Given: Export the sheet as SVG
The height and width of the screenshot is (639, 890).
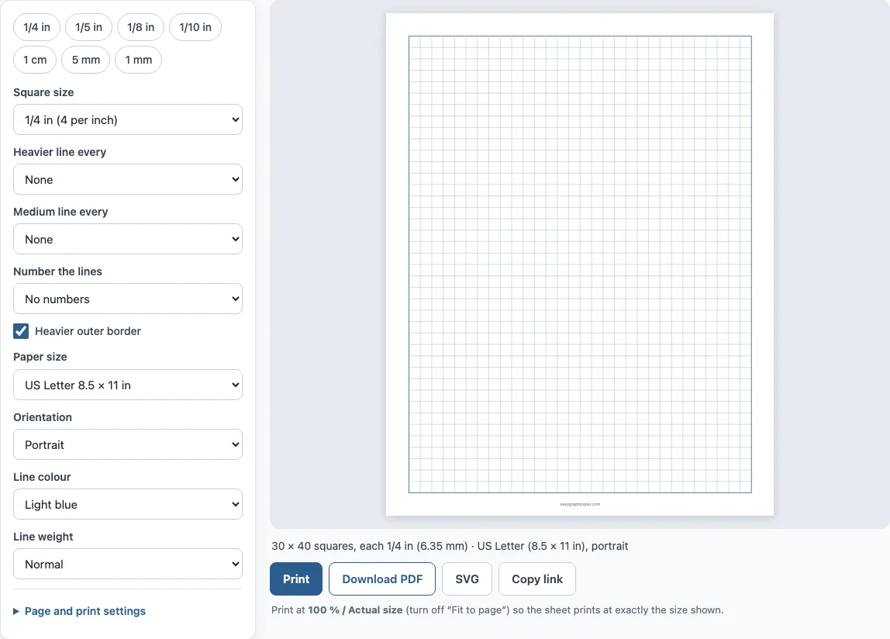Looking at the screenshot, I should [x=467, y=579].
